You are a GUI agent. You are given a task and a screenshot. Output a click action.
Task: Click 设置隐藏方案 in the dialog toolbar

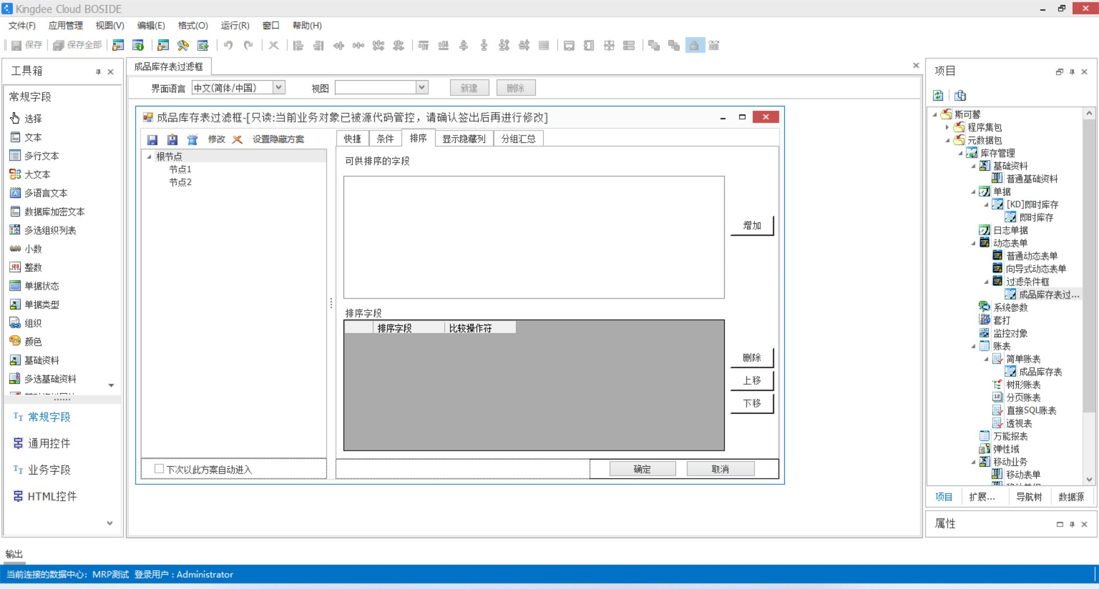(279, 140)
